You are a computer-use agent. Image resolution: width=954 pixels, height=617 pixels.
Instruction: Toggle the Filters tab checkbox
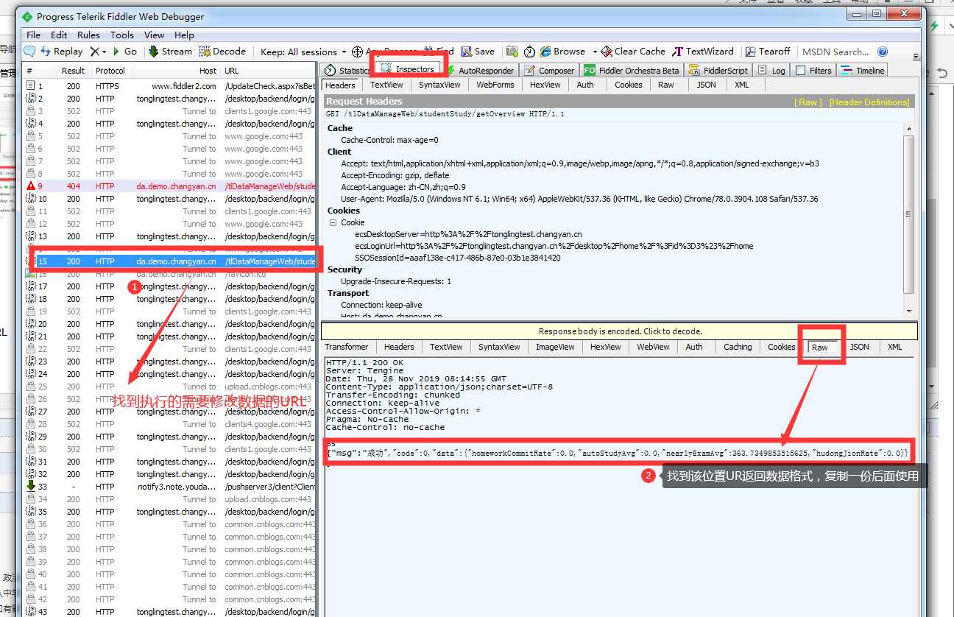point(800,71)
